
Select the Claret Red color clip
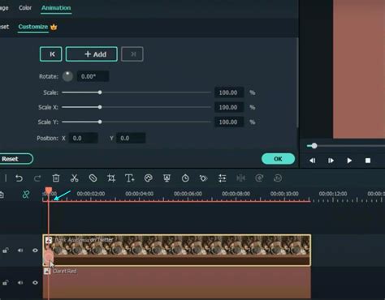tap(177, 283)
